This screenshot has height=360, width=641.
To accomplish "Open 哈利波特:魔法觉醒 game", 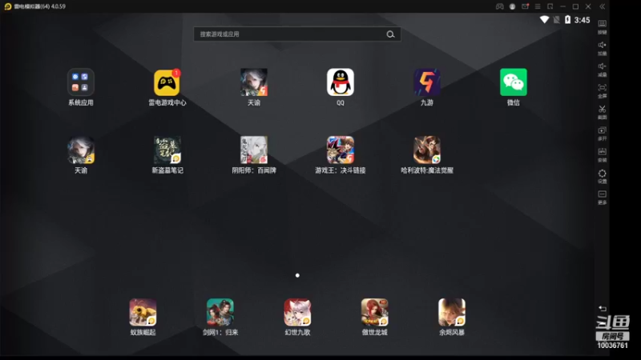I will (427, 150).
